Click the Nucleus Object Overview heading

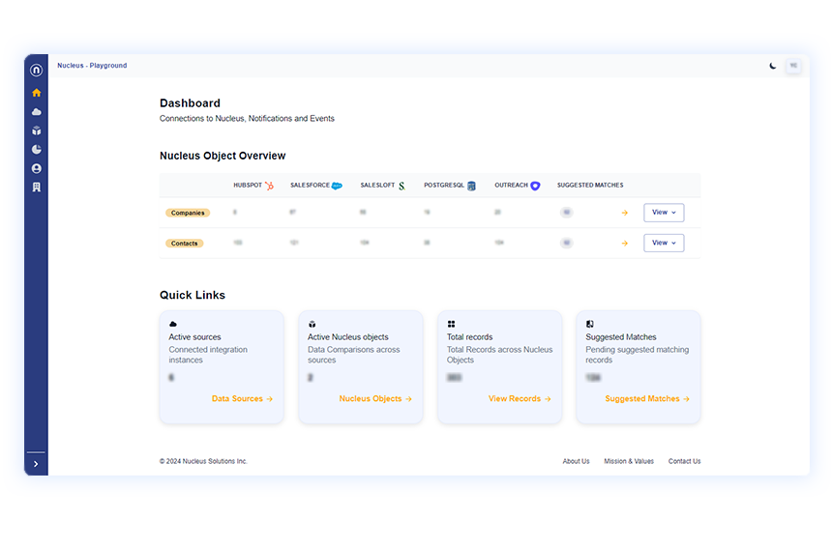(x=223, y=156)
